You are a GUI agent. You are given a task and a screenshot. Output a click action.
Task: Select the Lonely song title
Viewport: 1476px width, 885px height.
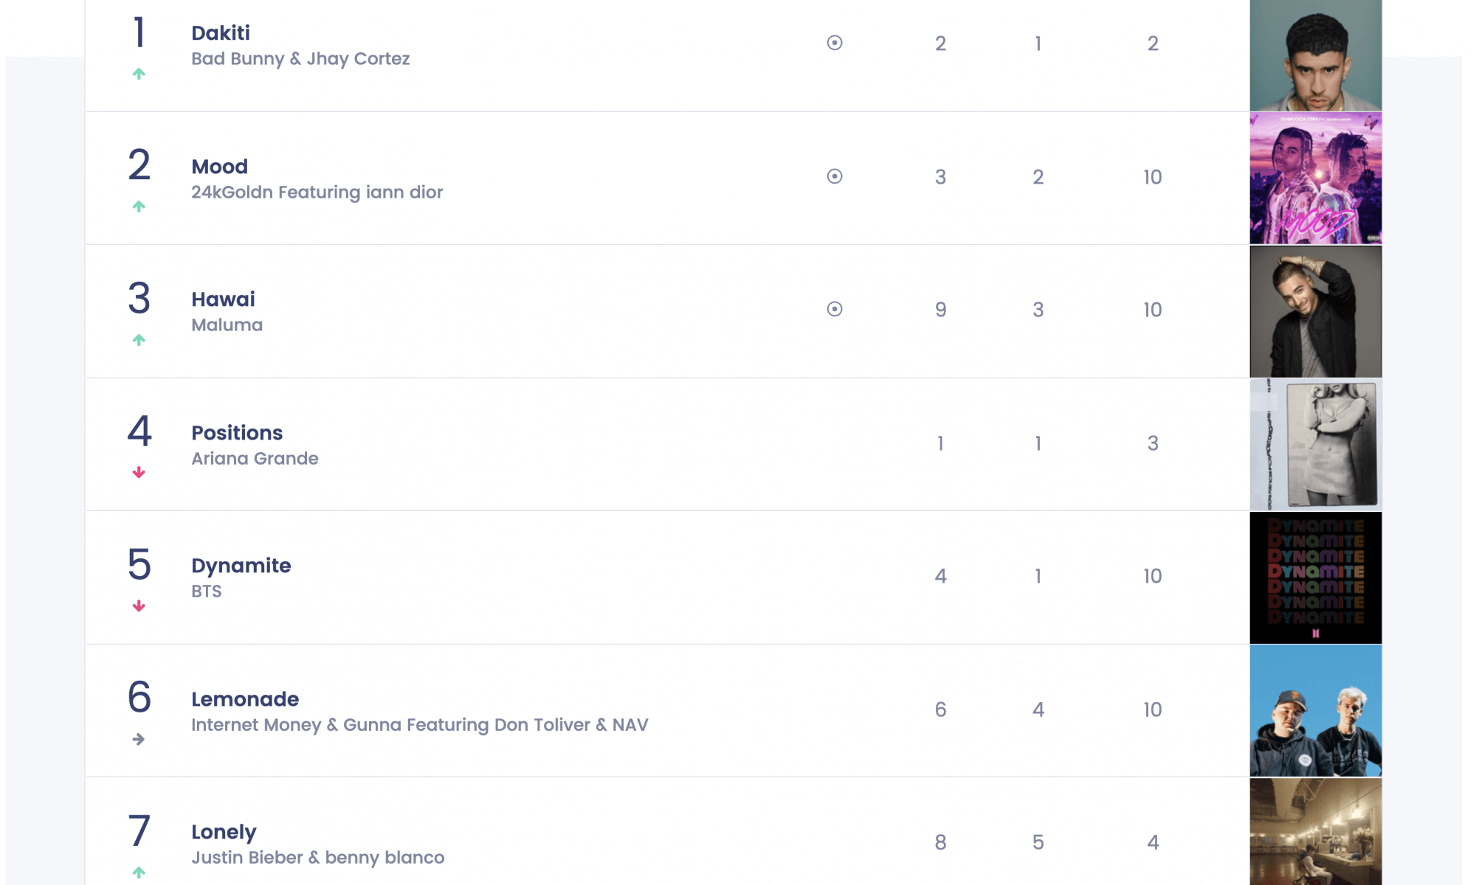pos(224,832)
